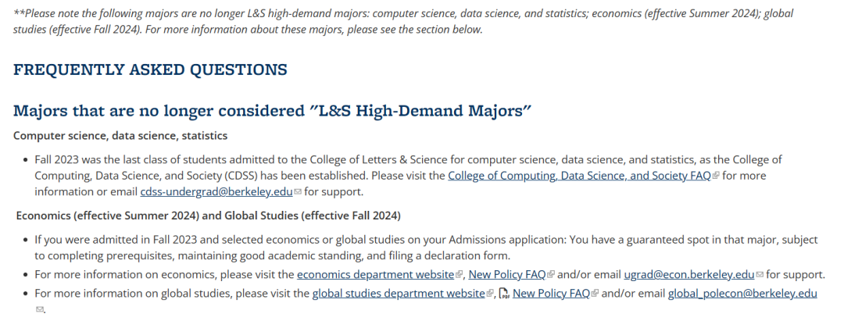
Task: Click external-link icon after economics New Policy FAQ
Action: click(x=551, y=275)
